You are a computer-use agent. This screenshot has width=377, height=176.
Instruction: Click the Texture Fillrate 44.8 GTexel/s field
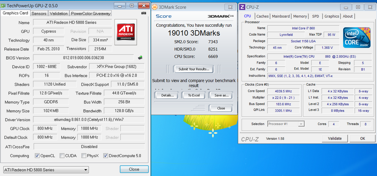pyautogui.click(x=124, y=93)
